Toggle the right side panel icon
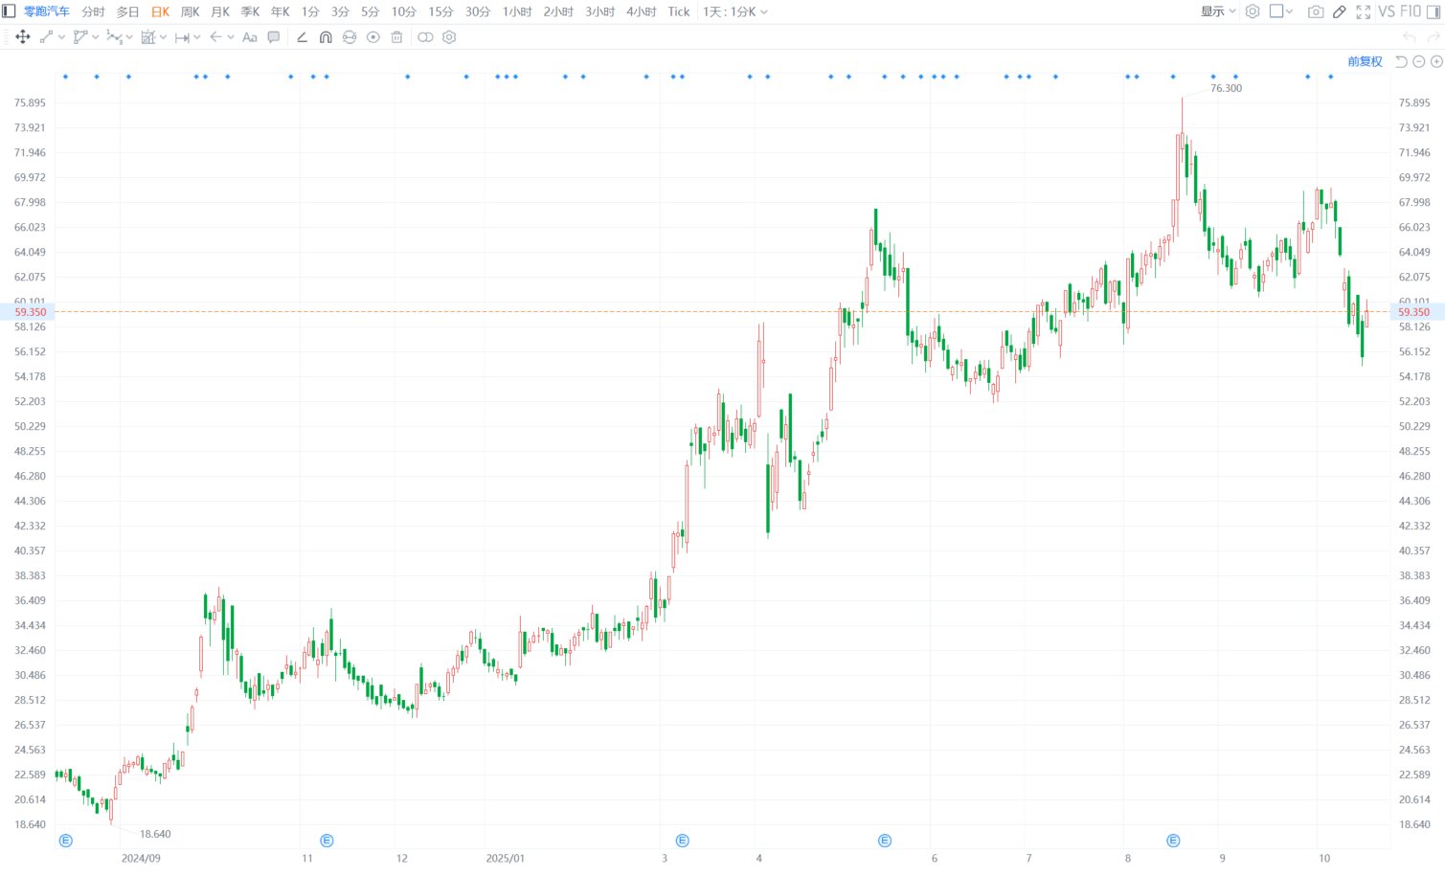This screenshot has height=876, width=1445. [1434, 11]
